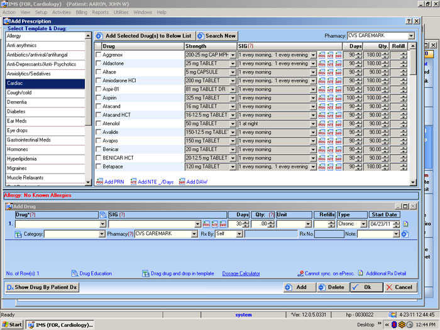Click the NTE icon in the Betapace row
Screen dimensions: 440x330
click(330, 167)
